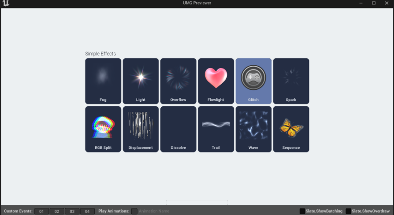Trigger custom event 01
The image size is (394, 215).
pos(41,211)
